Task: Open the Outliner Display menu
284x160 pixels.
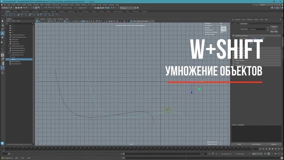Action: [8, 21]
